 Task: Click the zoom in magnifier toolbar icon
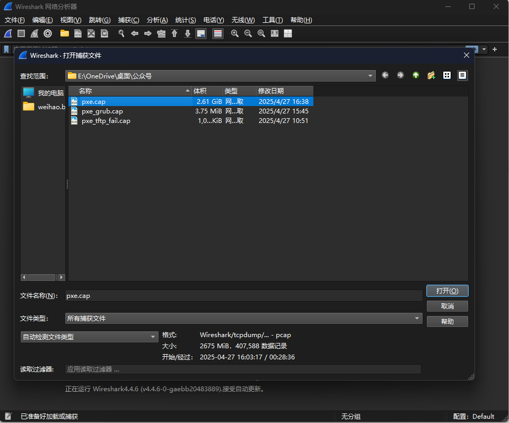point(234,33)
